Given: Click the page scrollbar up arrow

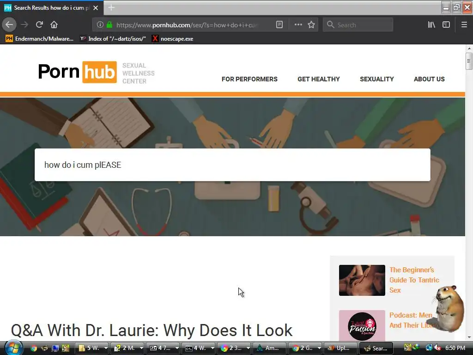Looking at the screenshot, I should coord(469,48).
